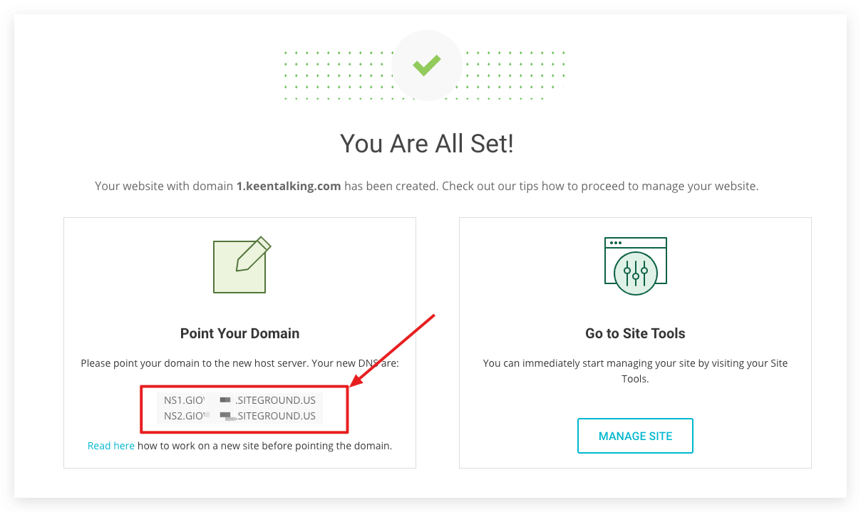Click the dotted pattern beside the checkmark
This screenshot has height=512, width=861.
(328, 71)
